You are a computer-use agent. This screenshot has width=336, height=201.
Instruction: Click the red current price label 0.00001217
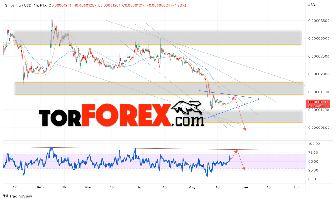pos(318,102)
